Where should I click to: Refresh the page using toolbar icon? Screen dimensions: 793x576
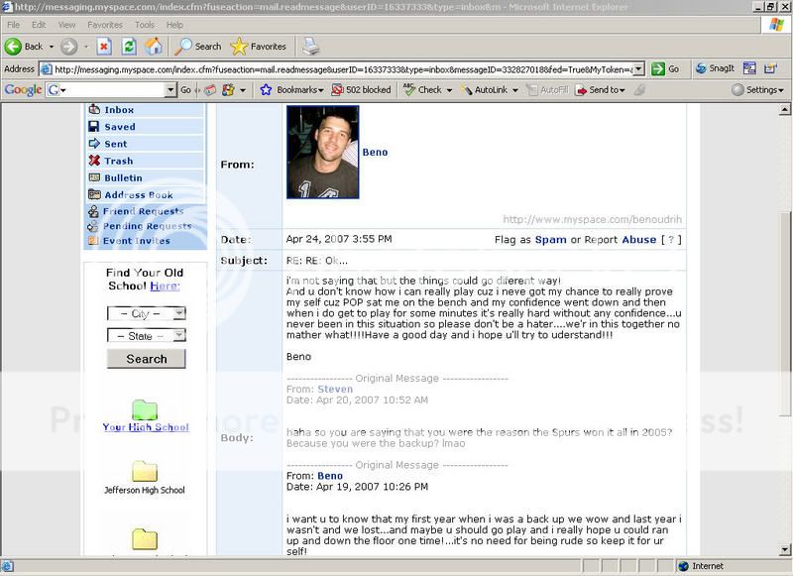point(129,47)
